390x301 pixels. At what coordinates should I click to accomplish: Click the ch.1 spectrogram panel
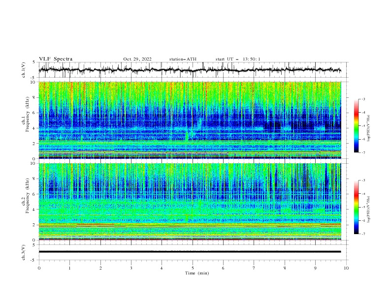click(x=190, y=120)
